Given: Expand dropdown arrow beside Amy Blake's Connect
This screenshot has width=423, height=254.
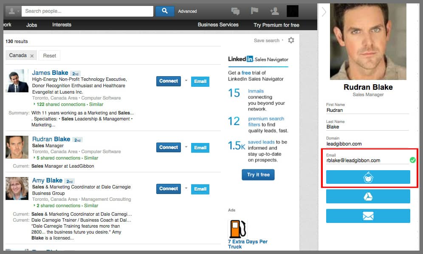Looking at the screenshot, I should point(186,188).
